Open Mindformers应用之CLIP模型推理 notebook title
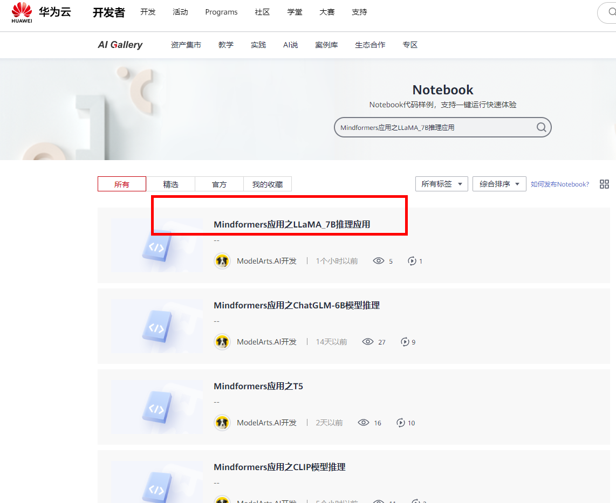The width and height of the screenshot is (616, 503). tap(280, 467)
